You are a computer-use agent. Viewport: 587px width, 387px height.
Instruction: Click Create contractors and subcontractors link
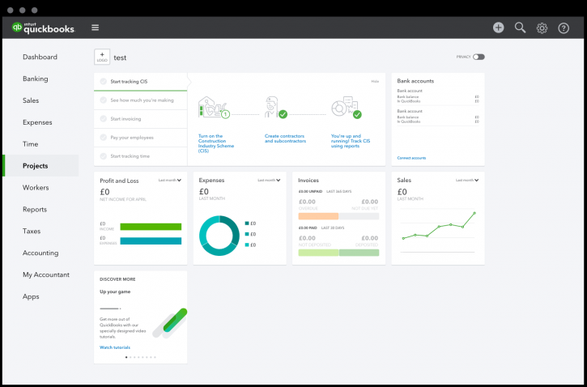click(285, 138)
